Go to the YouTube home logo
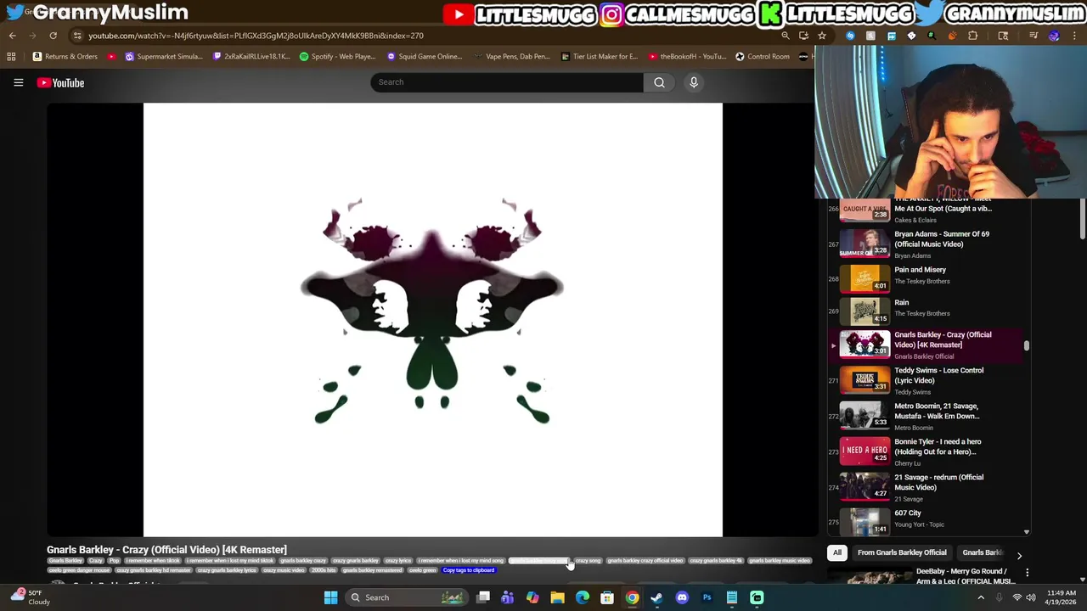 tap(60, 82)
